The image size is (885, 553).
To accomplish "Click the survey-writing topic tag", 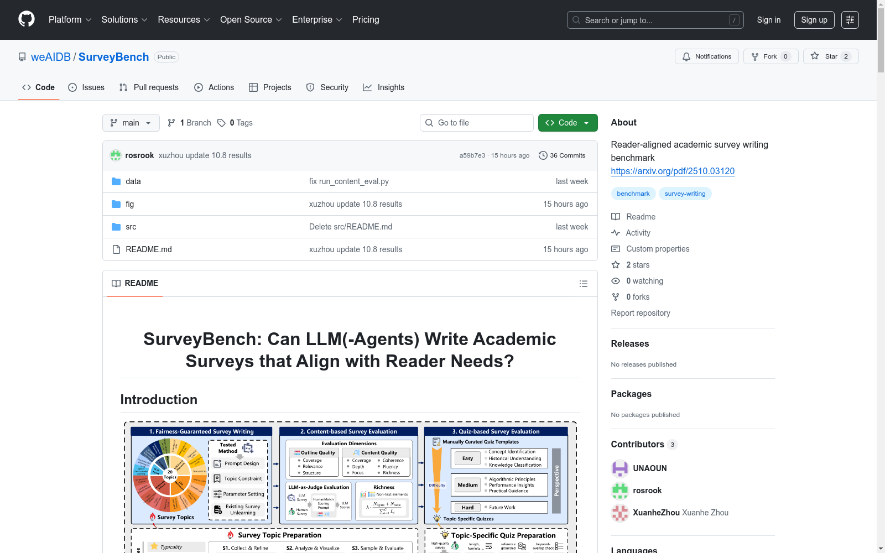I will coord(685,194).
